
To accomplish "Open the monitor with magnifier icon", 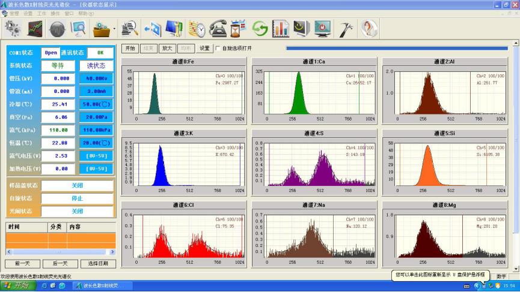I will [79, 28].
